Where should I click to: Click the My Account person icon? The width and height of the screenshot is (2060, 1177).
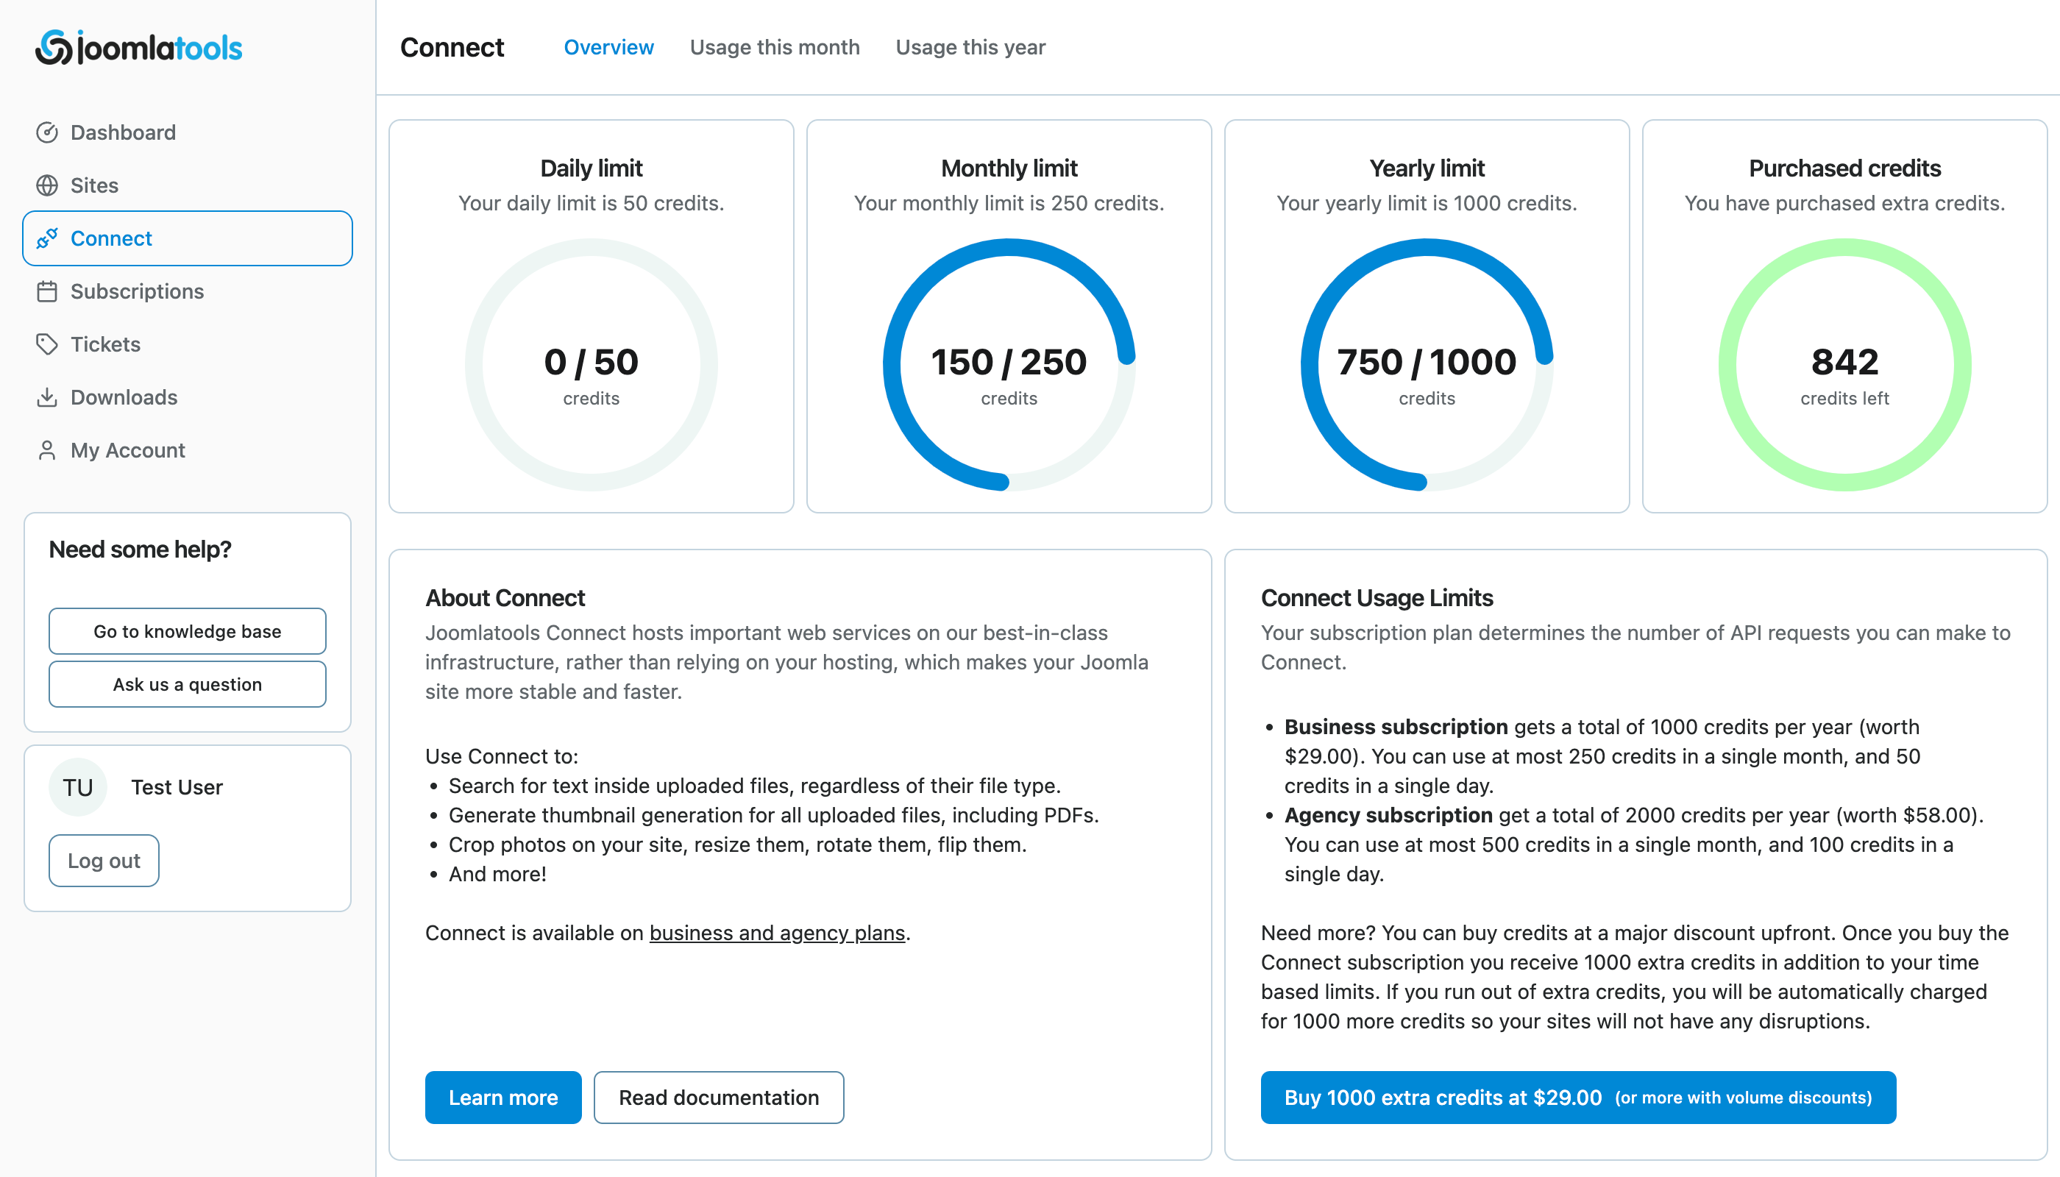click(47, 450)
